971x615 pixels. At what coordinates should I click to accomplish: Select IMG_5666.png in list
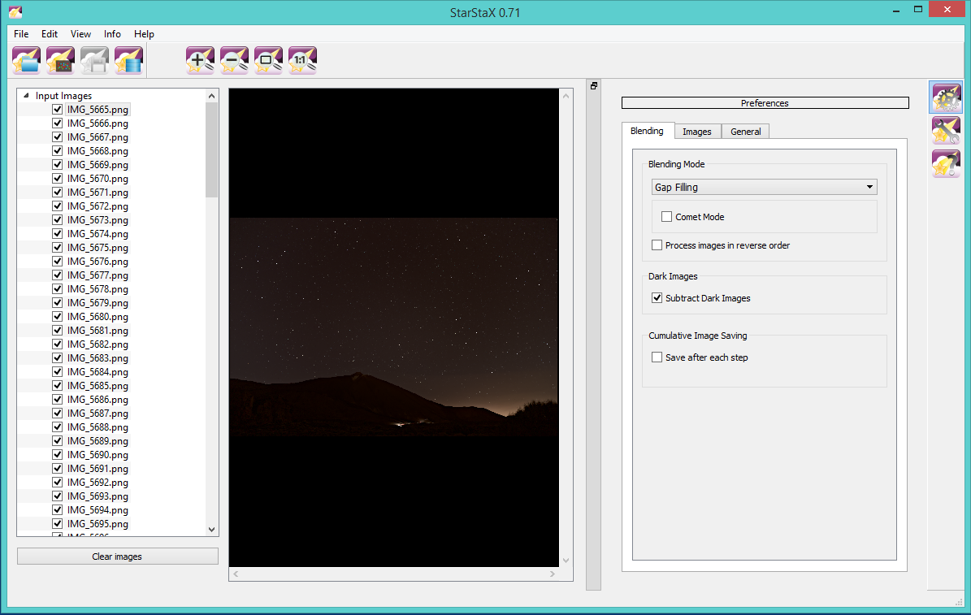(x=98, y=123)
